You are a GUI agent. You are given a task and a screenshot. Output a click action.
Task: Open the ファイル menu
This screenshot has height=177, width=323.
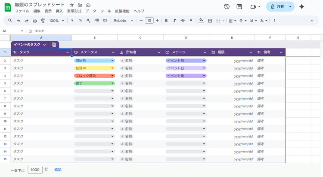[22, 11]
